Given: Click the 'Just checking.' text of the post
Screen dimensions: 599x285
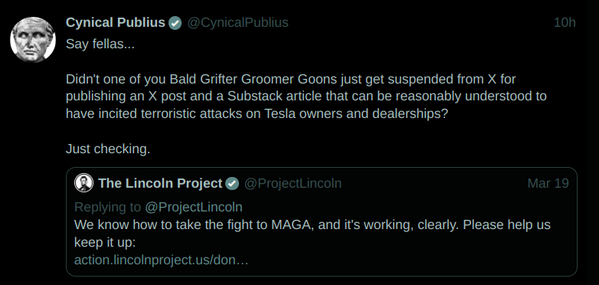Looking at the screenshot, I should coord(108,149).
